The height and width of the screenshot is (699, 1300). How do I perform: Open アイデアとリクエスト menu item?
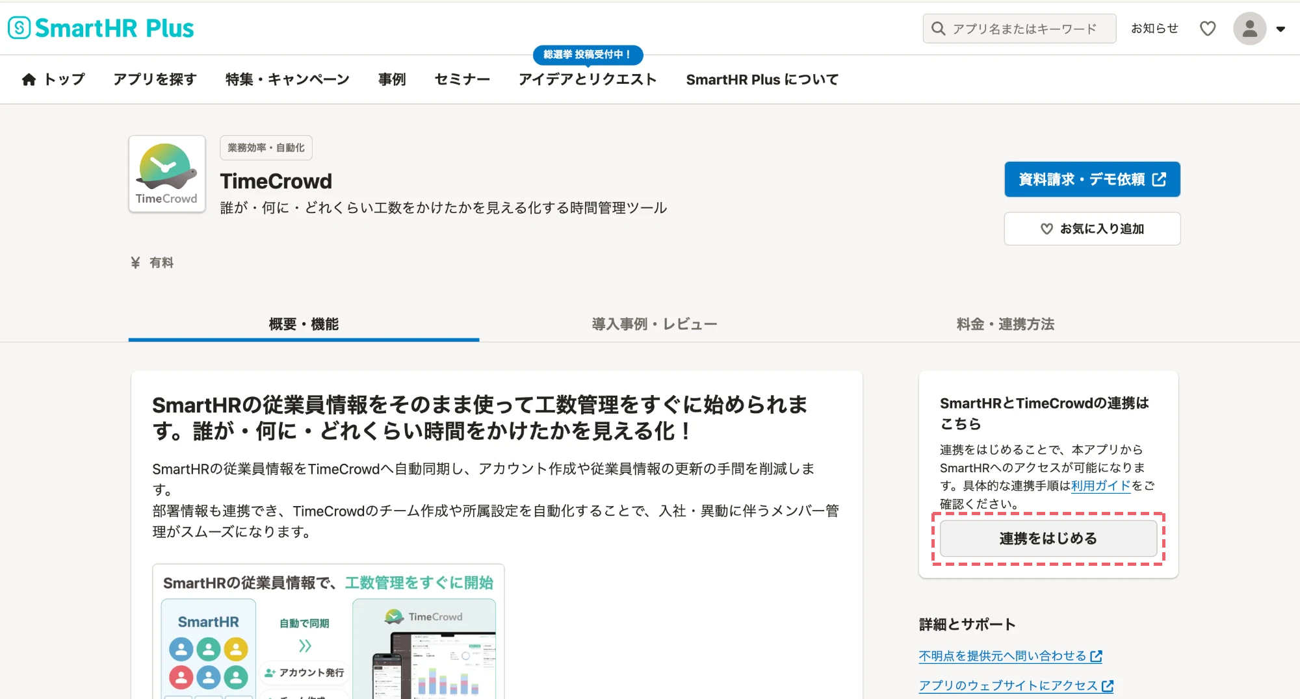[x=588, y=79]
